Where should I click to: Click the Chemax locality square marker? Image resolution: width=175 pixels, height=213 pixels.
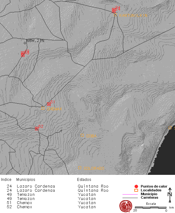pyautogui.click(x=43, y=108)
